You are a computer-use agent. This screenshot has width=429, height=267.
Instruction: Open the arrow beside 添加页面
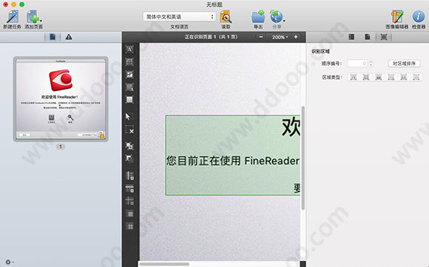tap(41, 21)
